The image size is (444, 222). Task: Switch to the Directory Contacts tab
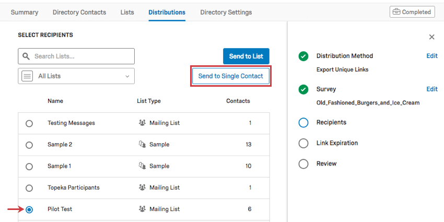point(79,12)
